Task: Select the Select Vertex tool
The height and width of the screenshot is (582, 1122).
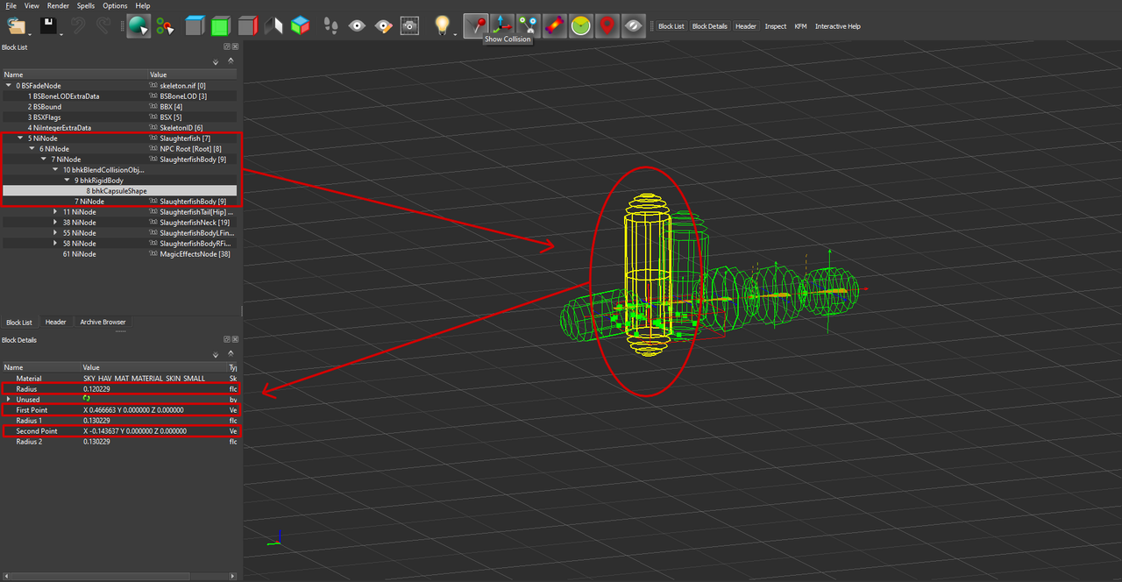Action: coord(166,26)
